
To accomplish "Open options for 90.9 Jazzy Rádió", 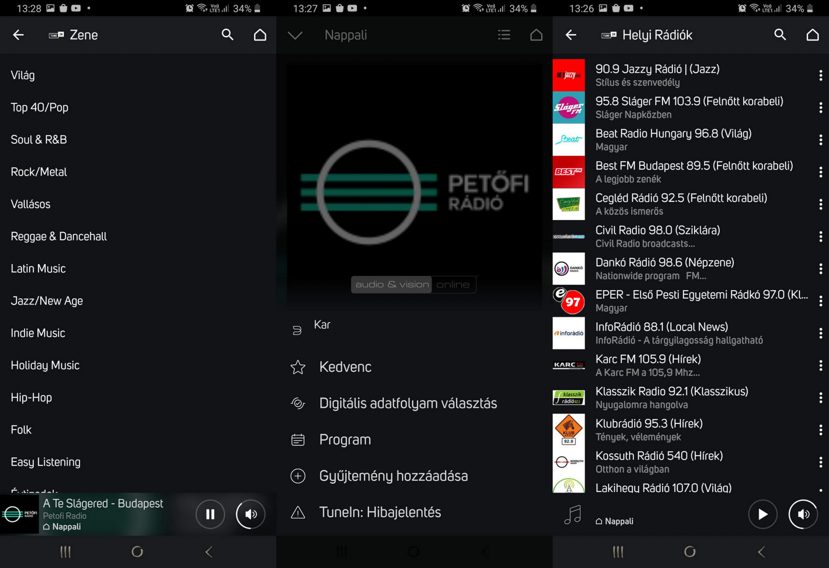I will click(x=821, y=75).
